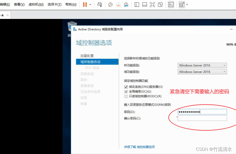Open 详细了解 域控制器选项 link
Image resolution: width=236 pixels, height=154 pixels.
point(139,147)
